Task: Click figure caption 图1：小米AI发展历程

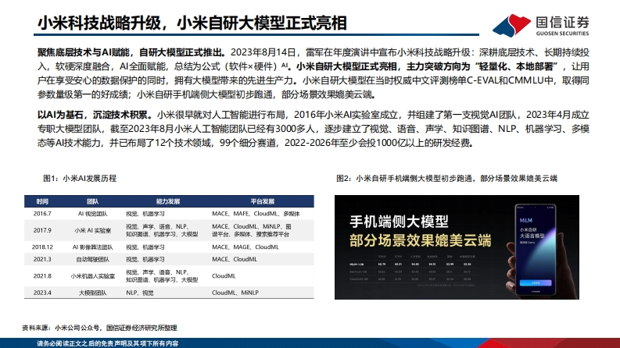Action: pyautogui.click(x=80, y=179)
